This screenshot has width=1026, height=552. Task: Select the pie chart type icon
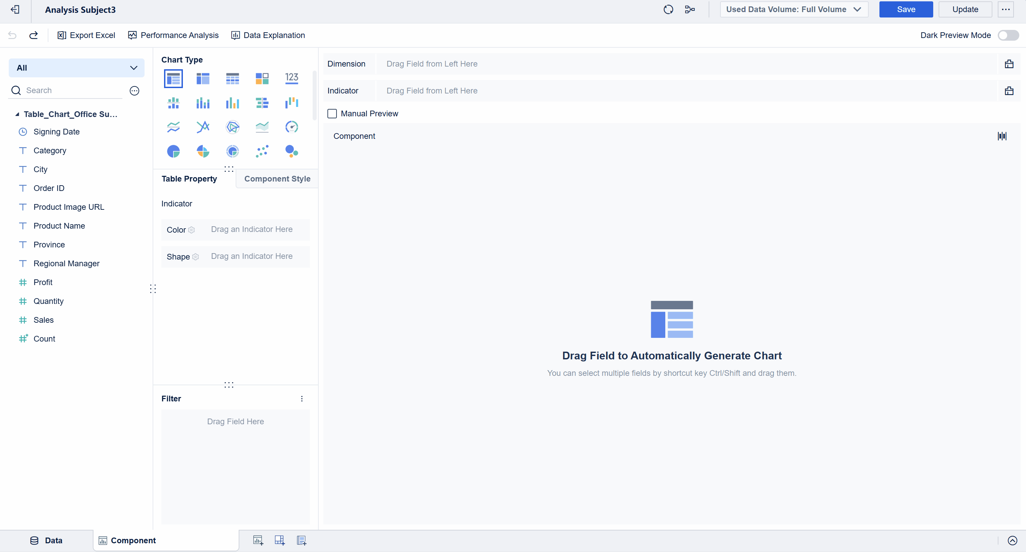(x=173, y=151)
